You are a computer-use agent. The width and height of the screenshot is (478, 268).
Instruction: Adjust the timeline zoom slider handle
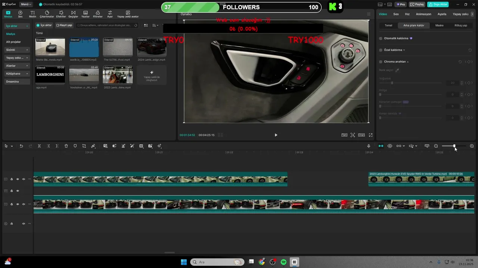coord(454,146)
